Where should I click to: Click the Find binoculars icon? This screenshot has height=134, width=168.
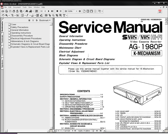[27, 11]
